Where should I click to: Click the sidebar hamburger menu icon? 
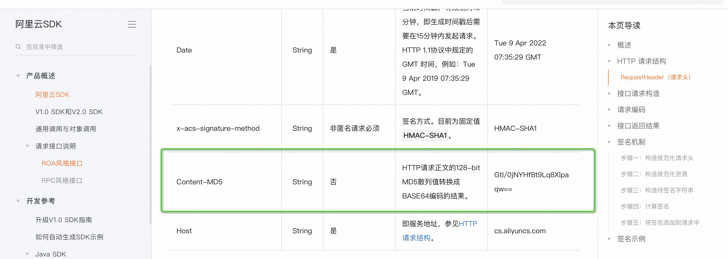pos(132,24)
